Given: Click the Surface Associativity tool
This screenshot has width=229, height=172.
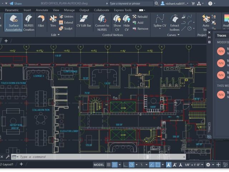Looking at the screenshot, I should click(x=13, y=22).
